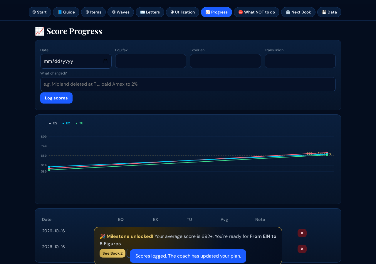Click the Avg column header
Screen dimensions: 376x264
(x=224, y=219)
